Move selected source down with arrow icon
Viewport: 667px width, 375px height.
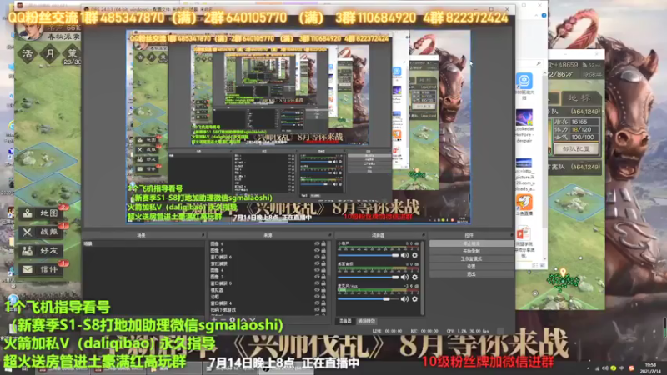coord(253,320)
